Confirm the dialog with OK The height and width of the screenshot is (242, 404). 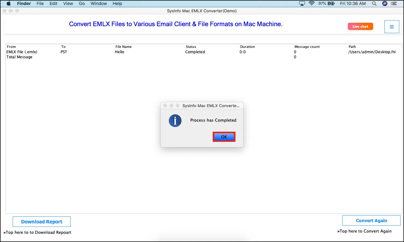point(224,137)
